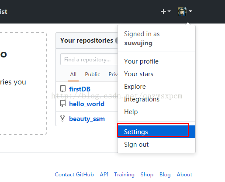Image resolution: width=225 pixels, height=182 pixels.
Task: Open the Blog footer link
Action: click(x=165, y=175)
